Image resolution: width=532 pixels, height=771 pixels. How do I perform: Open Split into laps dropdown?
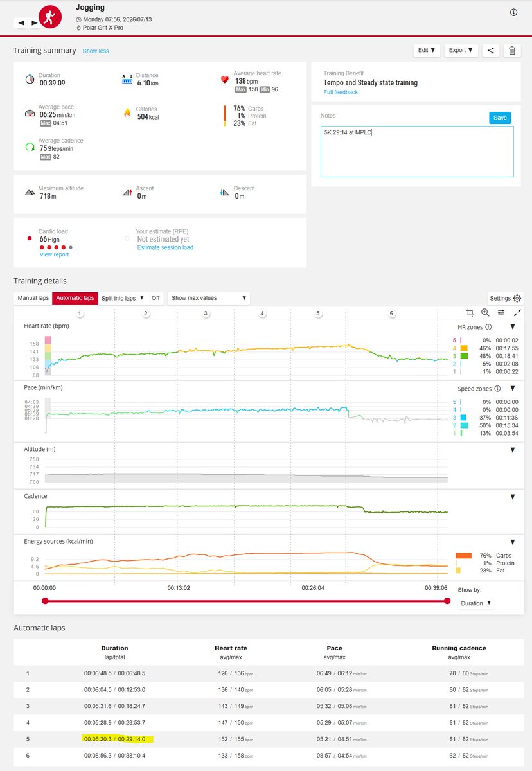click(122, 298)
